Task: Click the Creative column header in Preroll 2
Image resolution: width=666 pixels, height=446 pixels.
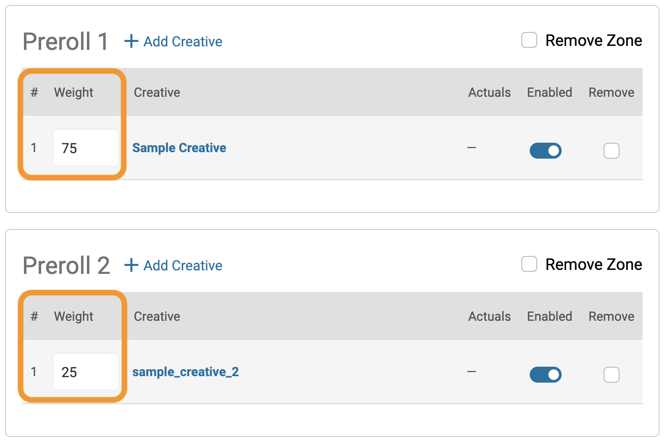Action: point(157,316)
